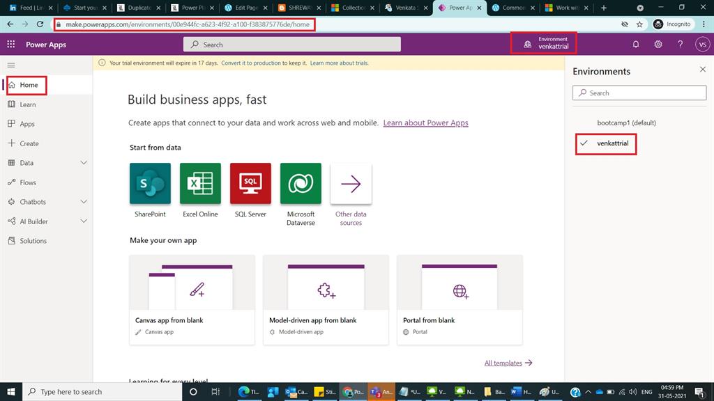Viewport: 714px width, 401px height.
Task: Choose SQL Server as data source
Action: pos(250,184)
